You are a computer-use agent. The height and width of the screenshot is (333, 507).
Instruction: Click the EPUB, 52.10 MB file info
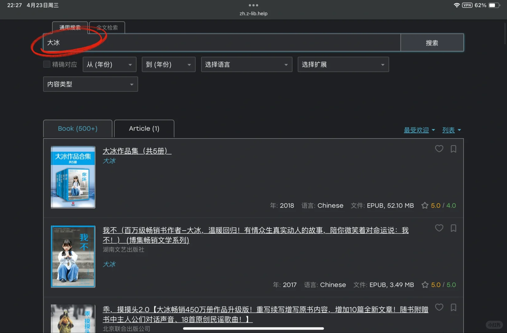point(390,205)
